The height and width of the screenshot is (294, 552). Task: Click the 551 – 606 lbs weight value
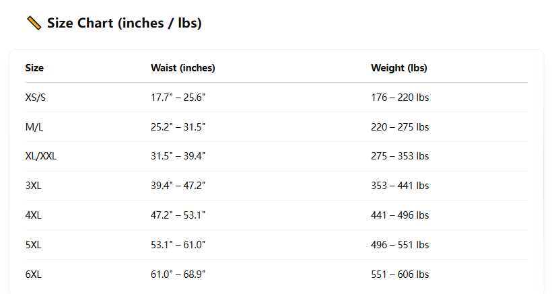coord(400,274)
